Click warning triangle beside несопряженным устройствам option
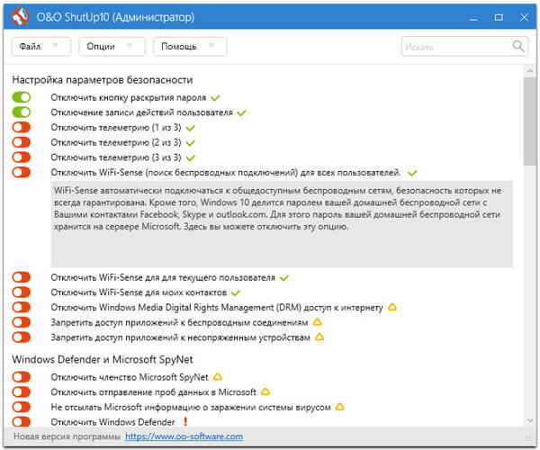The width and height of the screenshot is (540, 450). click(x=319, y=337)
